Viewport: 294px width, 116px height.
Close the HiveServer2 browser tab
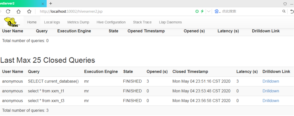click(x=43, y=4)
